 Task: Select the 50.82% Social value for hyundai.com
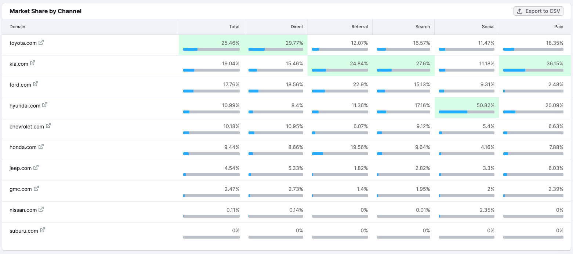click(486, 106)
